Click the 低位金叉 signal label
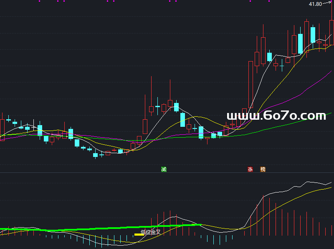This screenshot has height=249, width=334. click(151, 232)
